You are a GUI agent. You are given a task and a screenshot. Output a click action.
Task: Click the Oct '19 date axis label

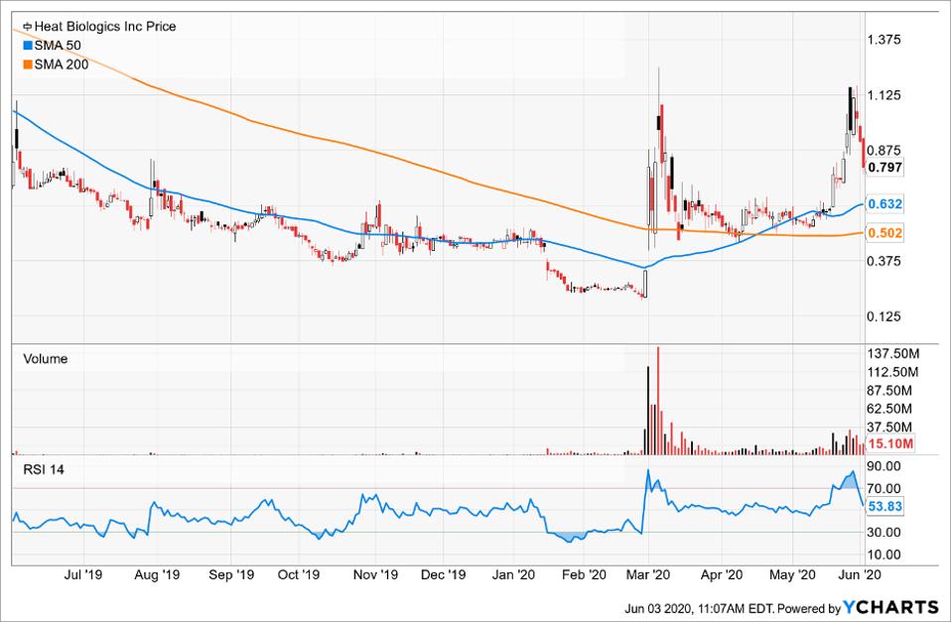[299, 574]
